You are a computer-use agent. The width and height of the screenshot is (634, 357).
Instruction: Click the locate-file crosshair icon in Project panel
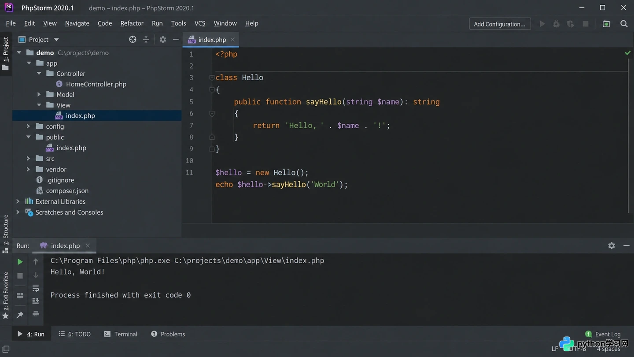[133, 39]
